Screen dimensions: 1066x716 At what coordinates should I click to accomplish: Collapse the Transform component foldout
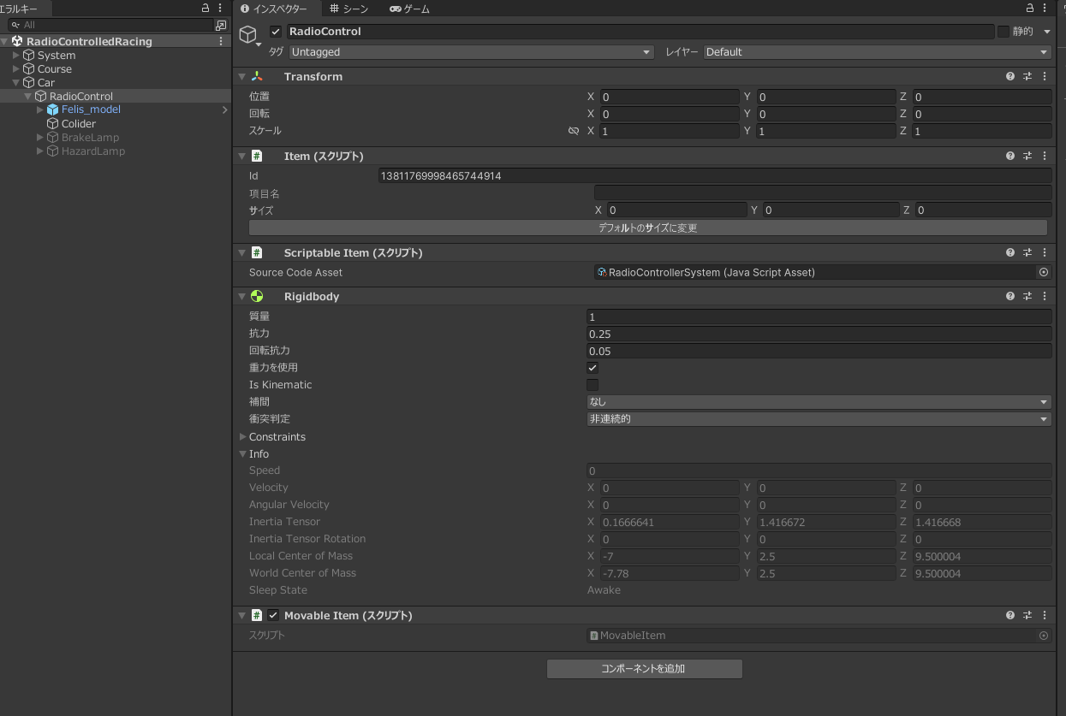coord(242,76)
